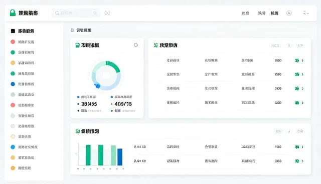Image resolution: width=321 pixels, height=184 pixels.
Task: Open the first top navigation item
Action: (245, 13)
